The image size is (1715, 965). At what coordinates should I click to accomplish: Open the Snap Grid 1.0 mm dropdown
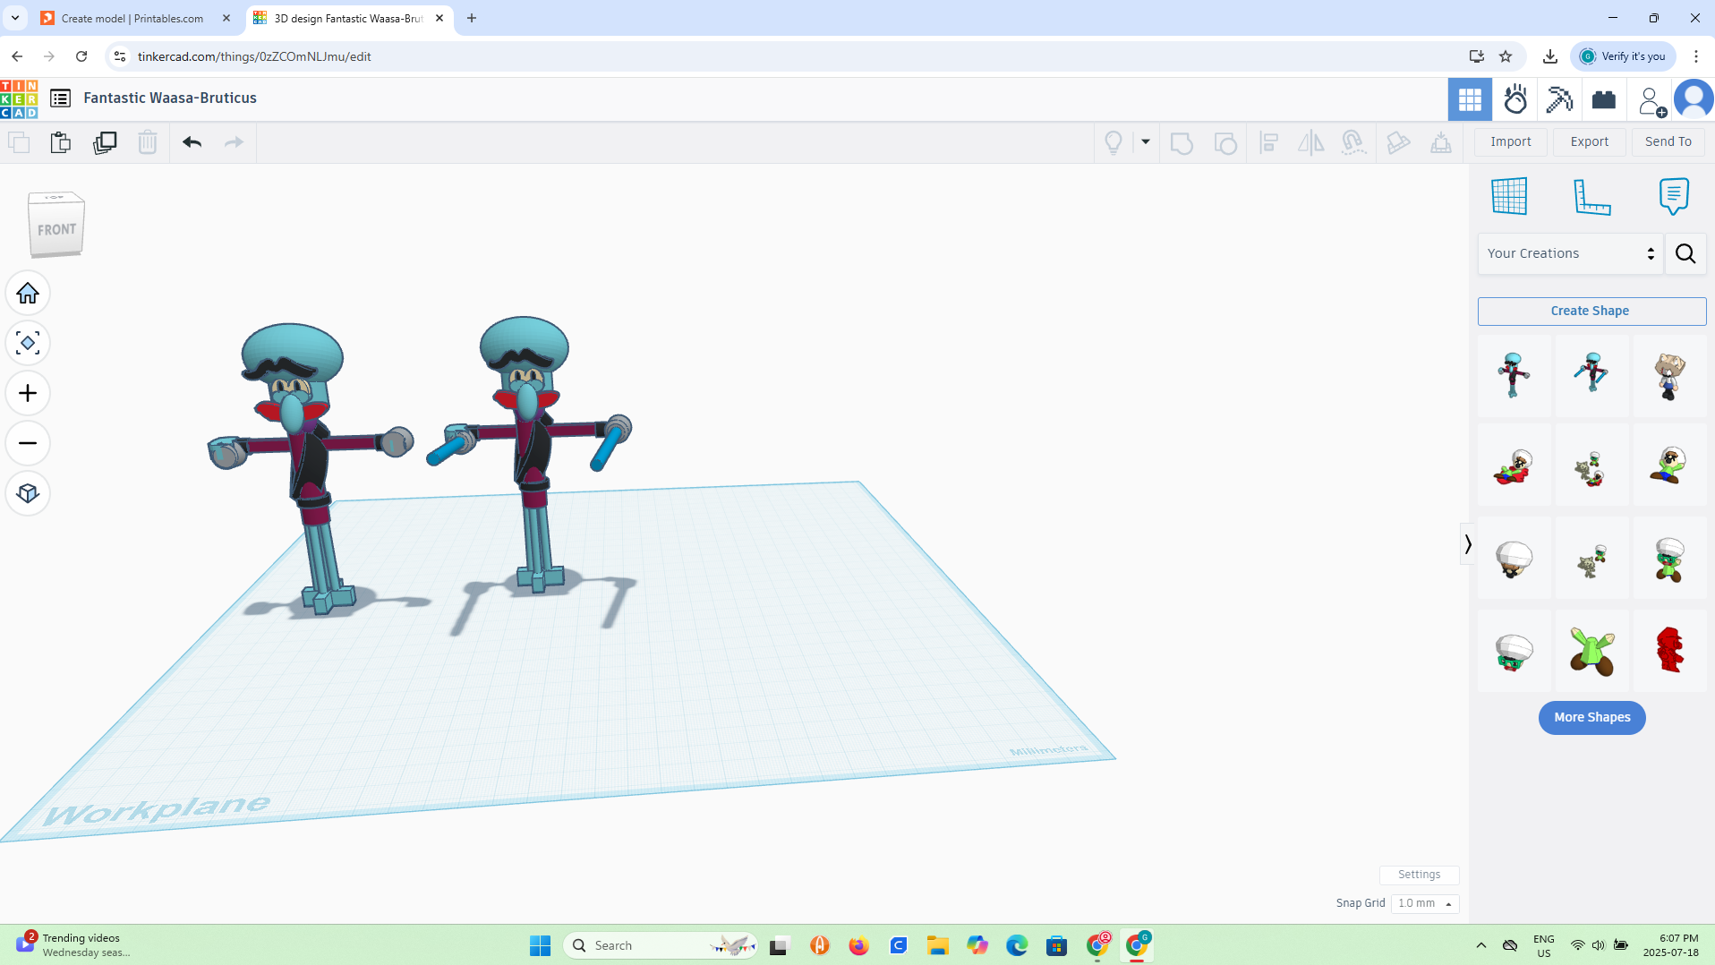[x=1425, y=903]
